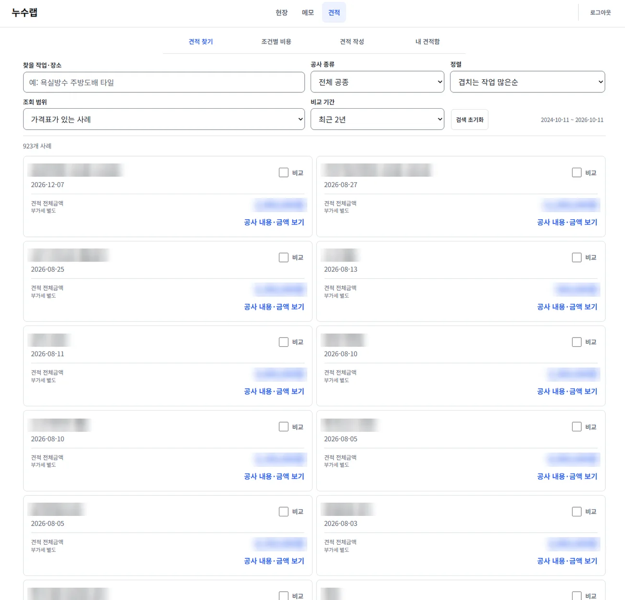Open the 내 견적함 sub-tab

click(427, 42)
